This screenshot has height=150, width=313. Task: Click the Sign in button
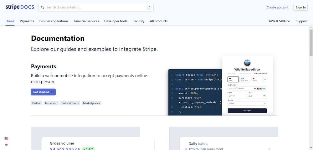(300, 7)
